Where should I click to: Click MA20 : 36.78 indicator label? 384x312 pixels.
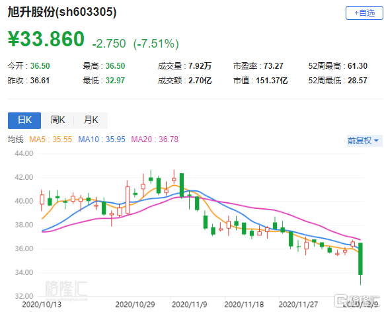coord(155,139)
